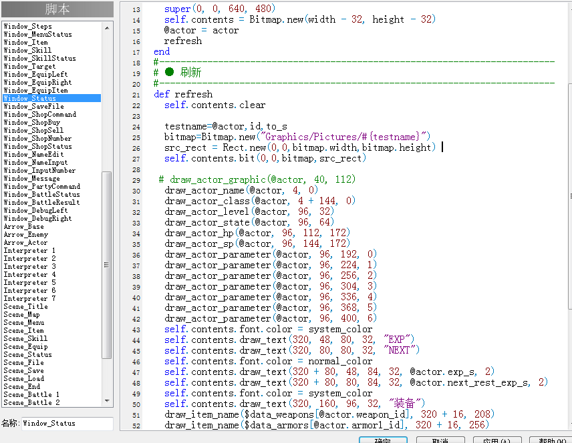Select Window_MenuStatus script

37,34
